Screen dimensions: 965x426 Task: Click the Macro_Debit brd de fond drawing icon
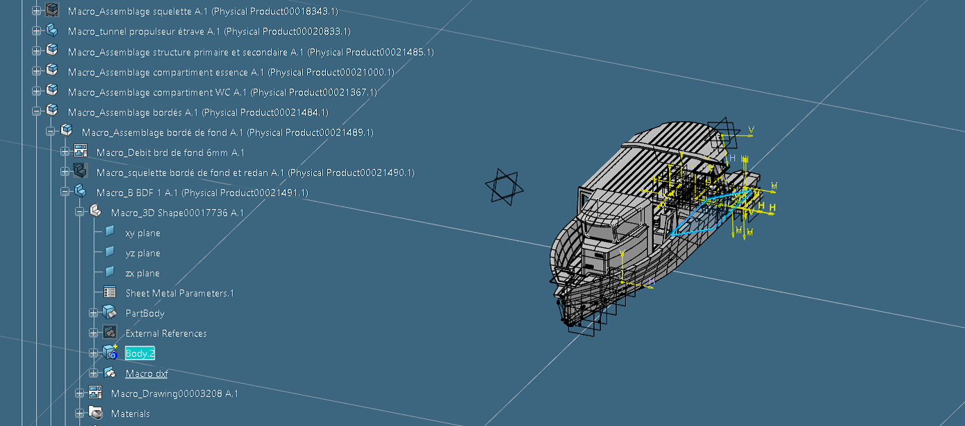pyautogui.click(x=80, y=152)
